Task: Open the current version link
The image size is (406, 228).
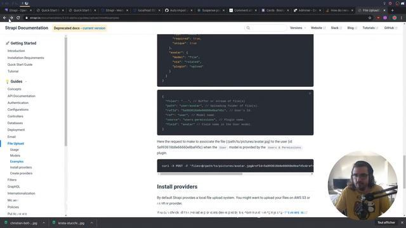Action: (x=94, y=28)
